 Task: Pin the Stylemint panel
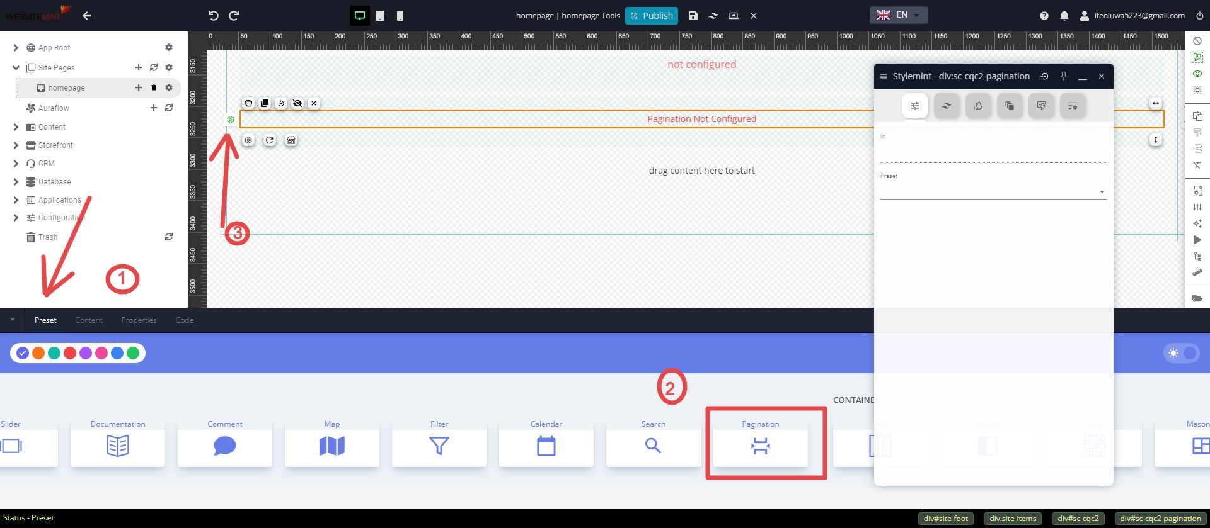click(x=1064, y=76)
